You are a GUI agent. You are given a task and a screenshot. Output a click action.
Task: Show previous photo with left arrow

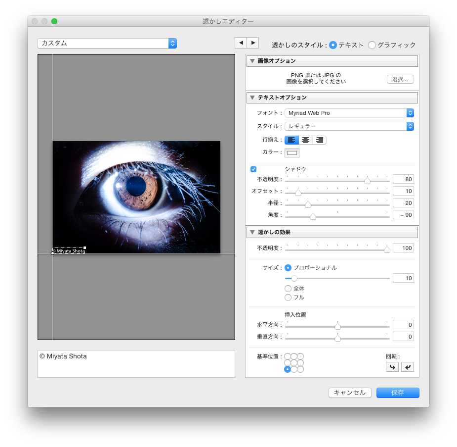[241, 43]
